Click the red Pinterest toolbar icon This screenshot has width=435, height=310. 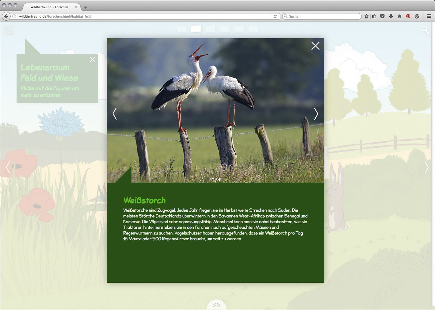[x=408, y=16]
